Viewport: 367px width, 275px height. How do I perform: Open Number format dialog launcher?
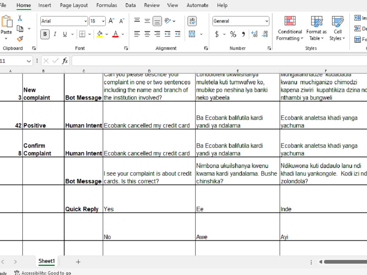point(269,48)
